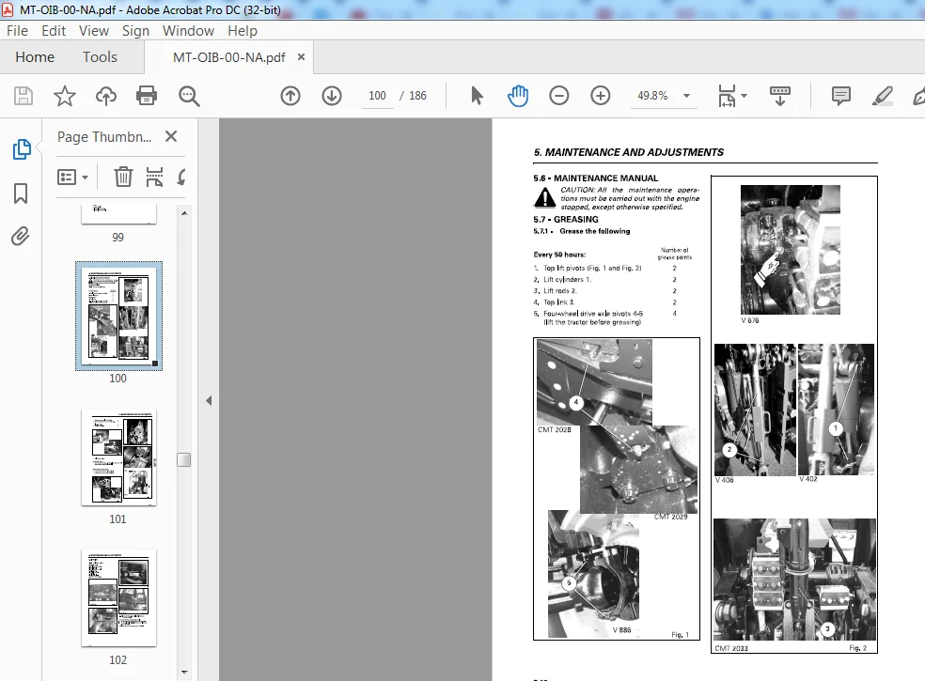Image resolution: width=925 pixels, height=681 pixels.
Task: Open the Bookmarks pane icon
Action: point(21,193)
